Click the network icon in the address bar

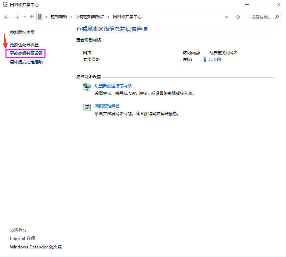[x=40, y=17]
